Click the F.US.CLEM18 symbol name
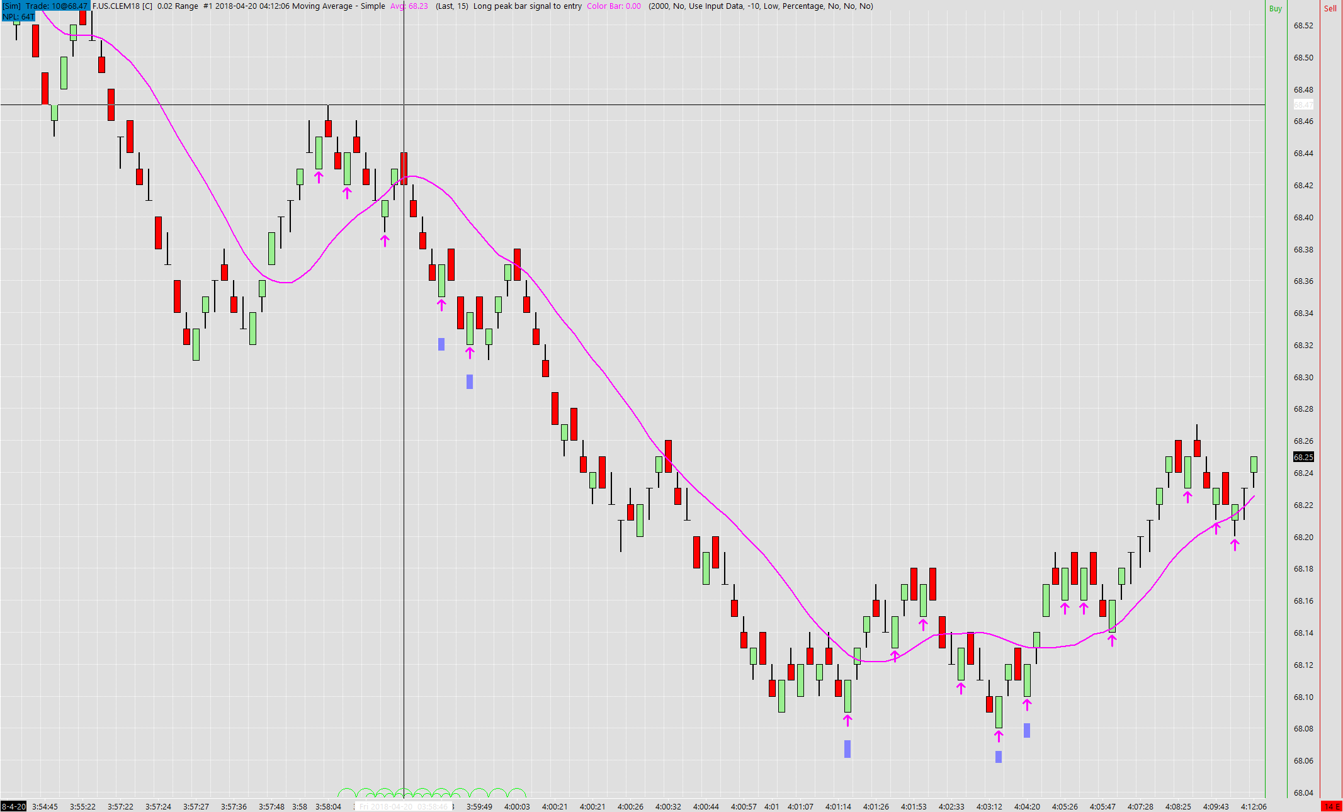 pos(116,6)
